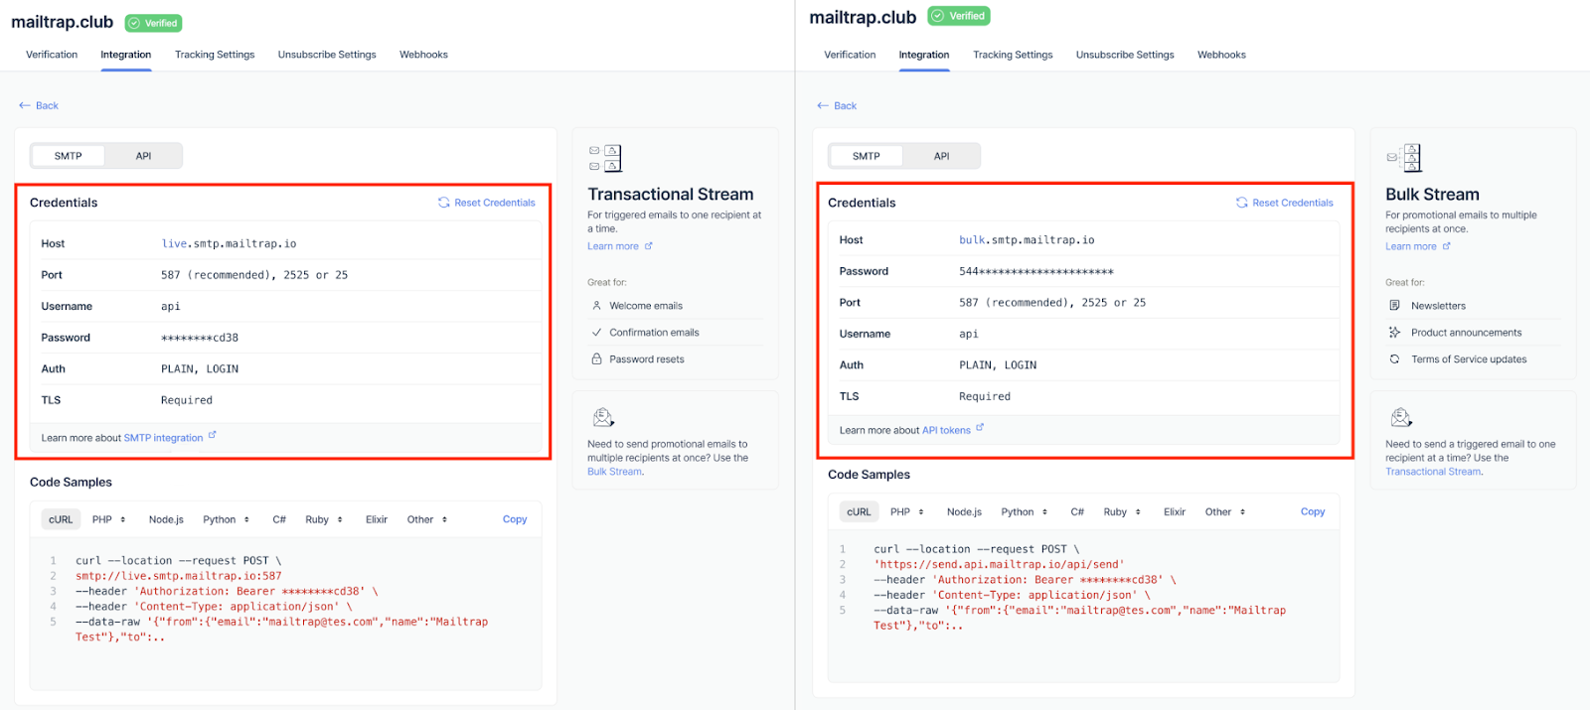Open the Bulk Stream link in left sidebar
Screen dimensions: 1590x710
point(614,472)
